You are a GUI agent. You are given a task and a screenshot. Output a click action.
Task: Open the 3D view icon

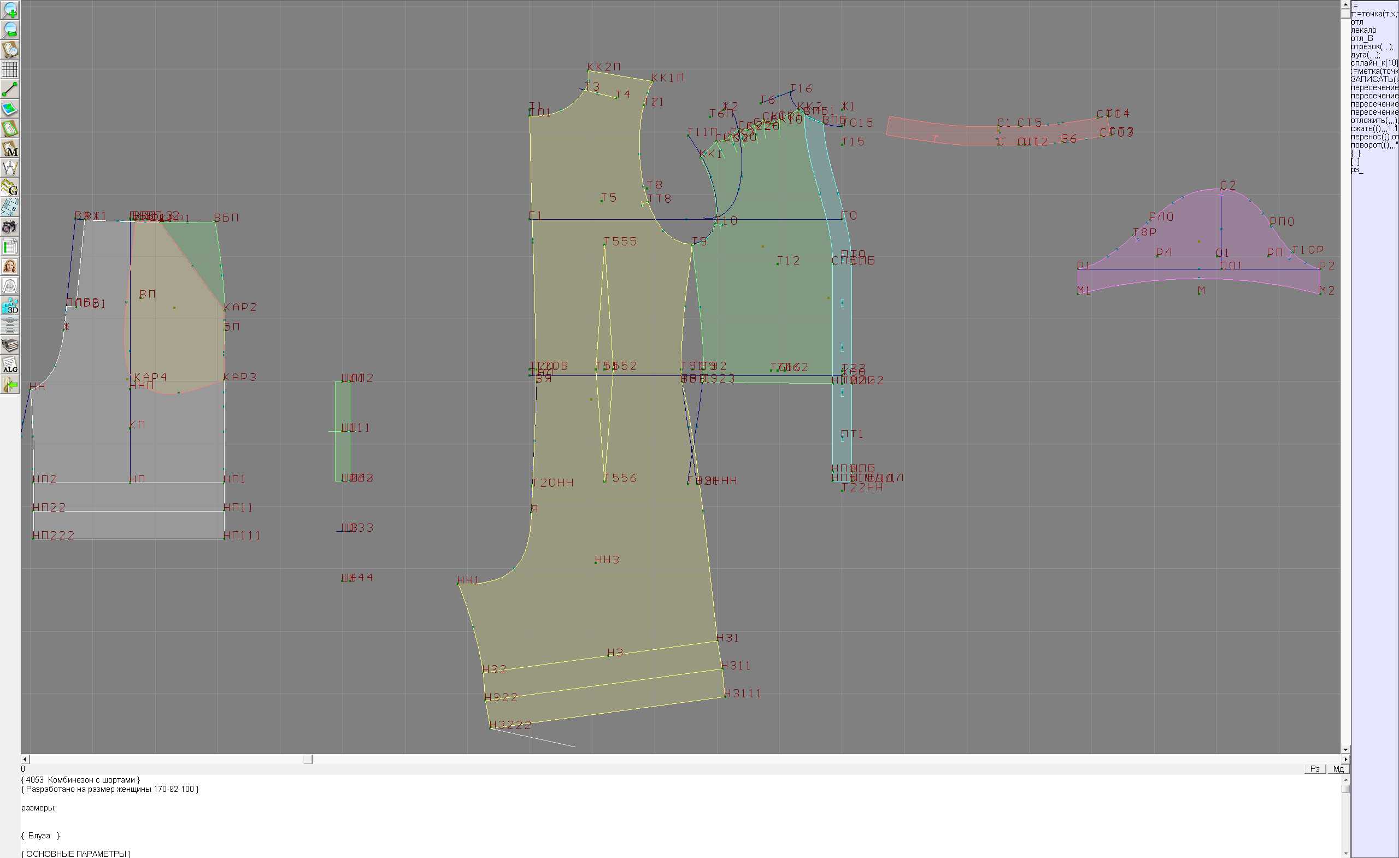point(10,305)
